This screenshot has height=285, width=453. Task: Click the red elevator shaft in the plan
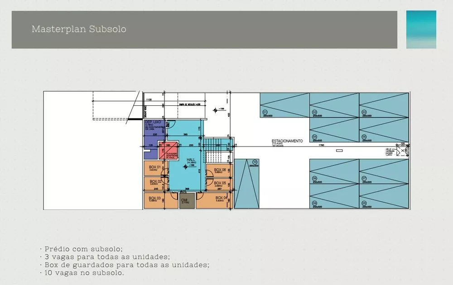point(168,150)
